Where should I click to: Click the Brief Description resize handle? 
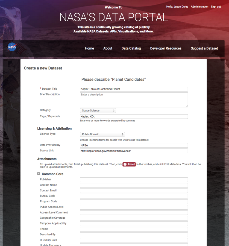click(x=187, y=106)
